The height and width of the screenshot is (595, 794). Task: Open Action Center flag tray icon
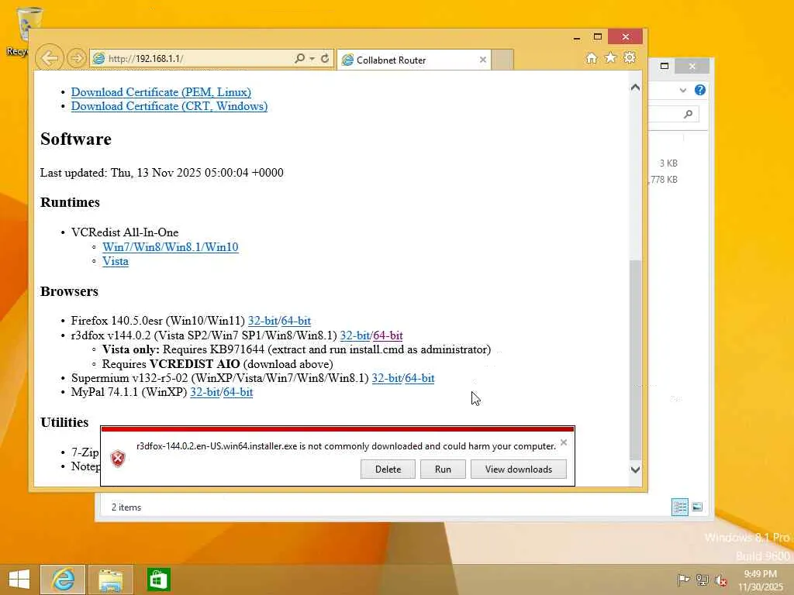[x=684, y=580]
